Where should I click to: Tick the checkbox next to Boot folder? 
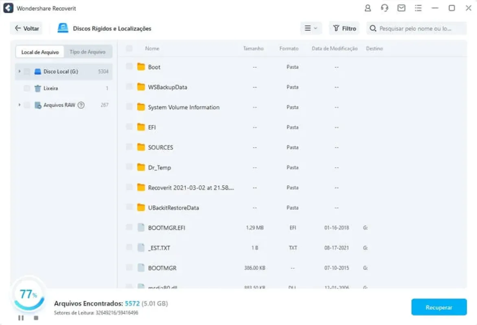click(x=129, y=67)
